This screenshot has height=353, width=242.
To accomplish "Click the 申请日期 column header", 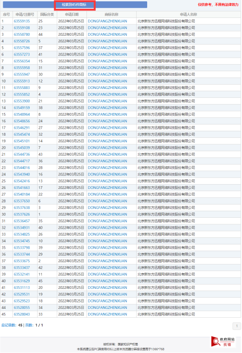I will 72,14.
